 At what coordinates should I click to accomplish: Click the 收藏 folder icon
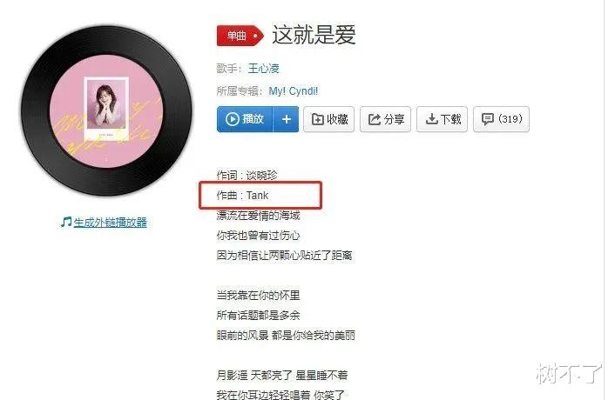tap(317, 119)
